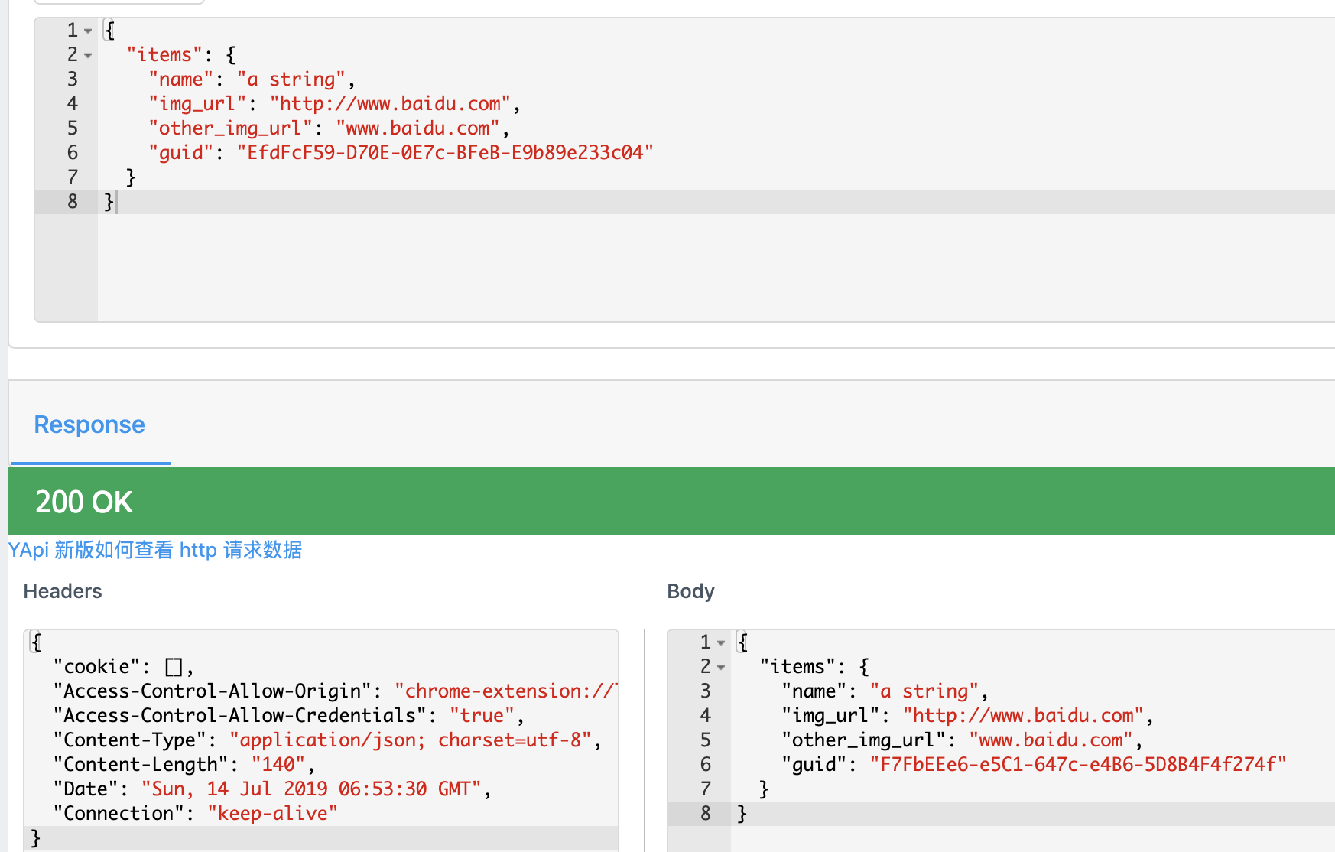1335x852 pixels.
Task: Open the YApi http 请求数据 help link
Action: point(155,550)
